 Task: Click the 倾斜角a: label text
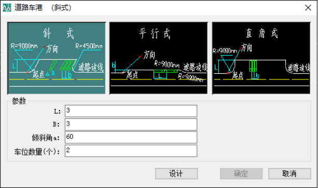(46, 138)
